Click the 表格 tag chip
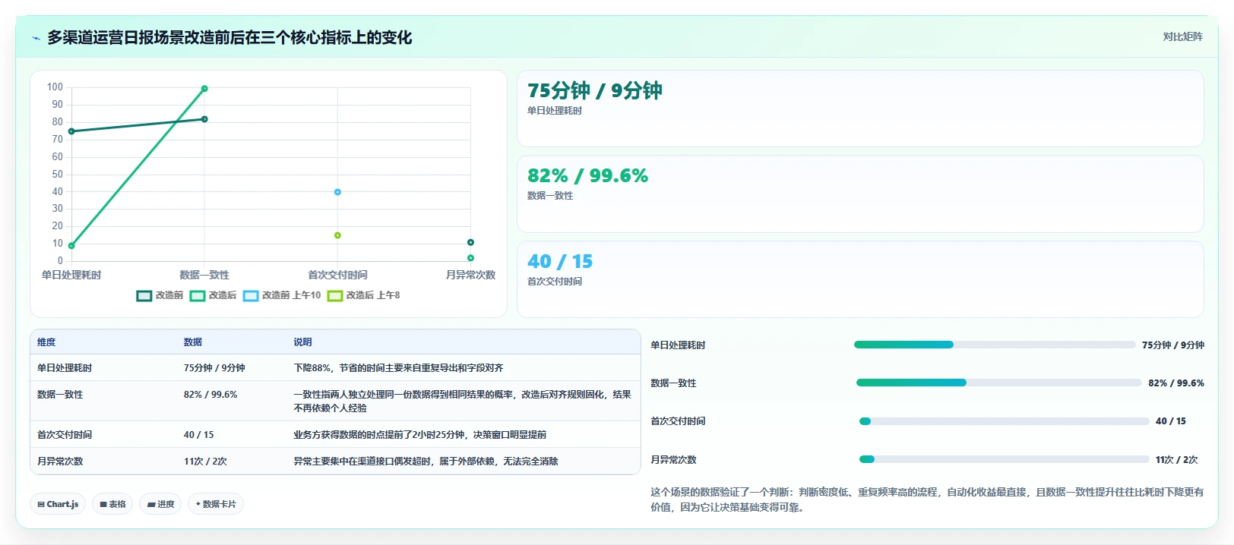Screen dimensions: 1234x545 tap(112, 504)
